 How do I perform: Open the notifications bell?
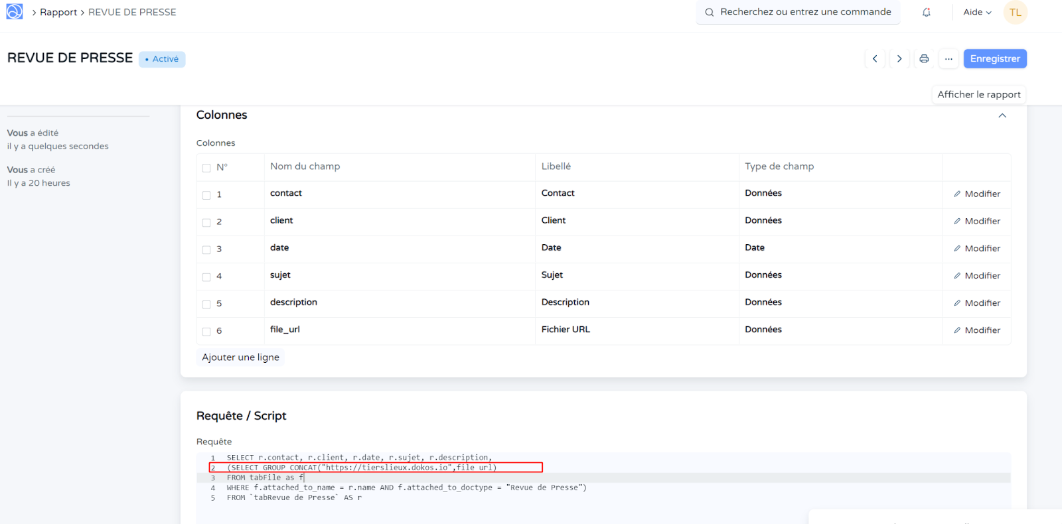tap(927, 13)
